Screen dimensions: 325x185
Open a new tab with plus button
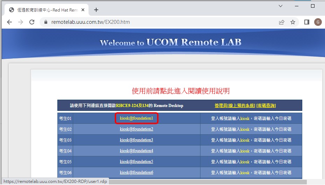coord(96,10)
